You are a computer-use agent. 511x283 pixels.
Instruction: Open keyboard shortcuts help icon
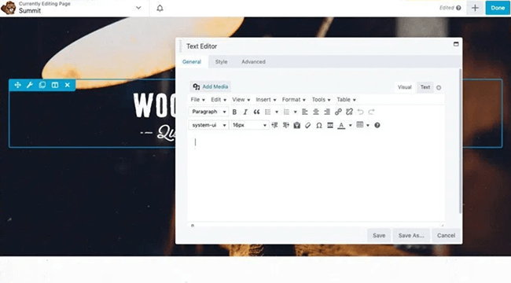pyautogui.click(x=377, y=125)
